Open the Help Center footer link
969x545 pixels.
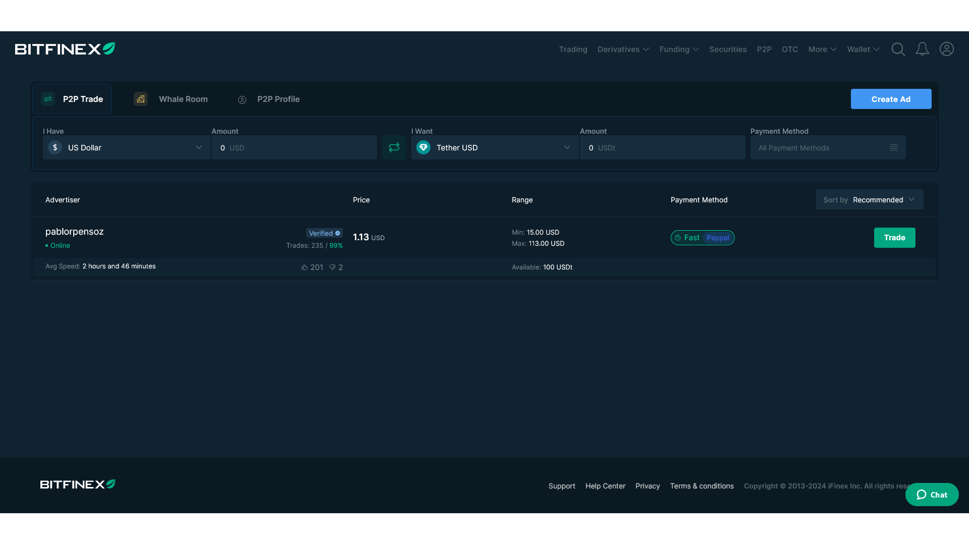click(x=605, y=486)
